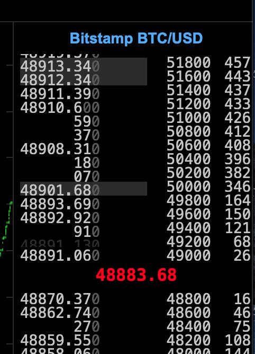Click the 48910.600 price entry

60,108
